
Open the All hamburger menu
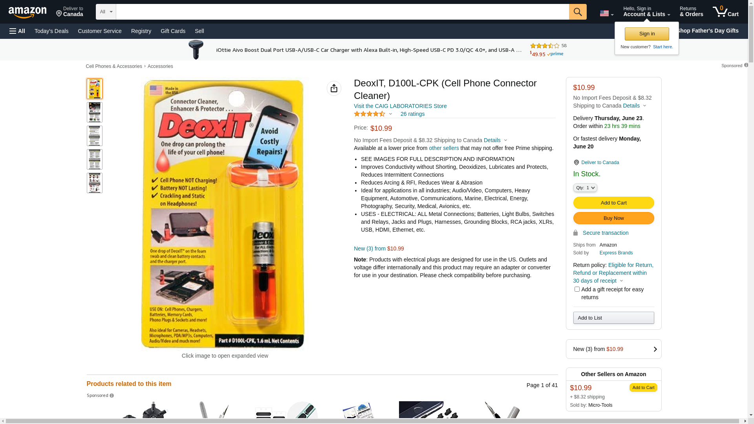pyautogui.click(x=17, y=31)
